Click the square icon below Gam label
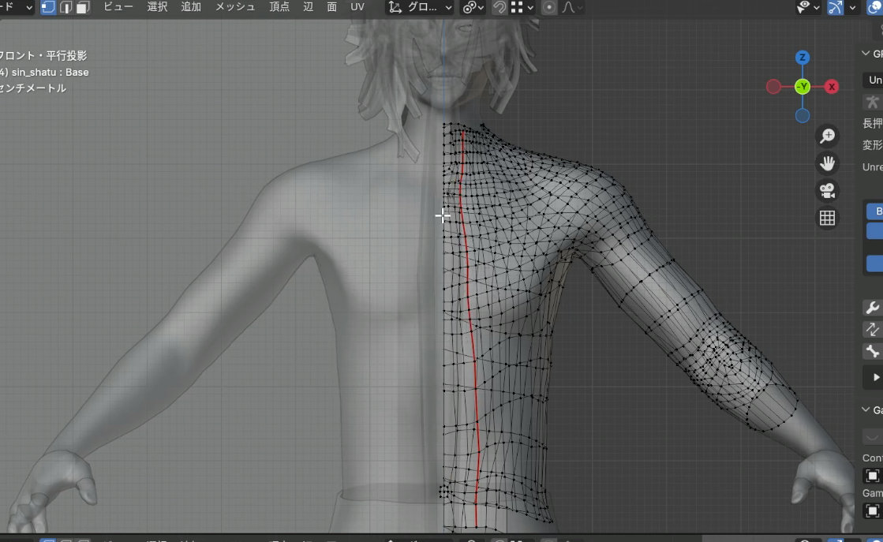This screenshot has width=883, height=542. (x=872, y=510)
